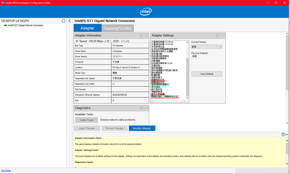Click the DESKTOP-LK18GPH computer name
Viewport: 290px width, 174px height.
coord(15,21)
